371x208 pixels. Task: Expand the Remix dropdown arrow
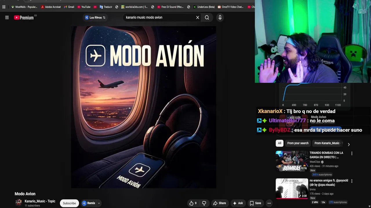click(99, 203)
